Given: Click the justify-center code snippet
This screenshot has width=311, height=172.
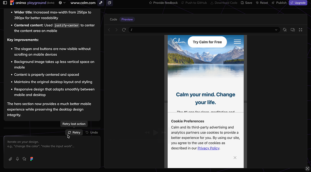Looking at the screenshot, I should coord(67,25).
